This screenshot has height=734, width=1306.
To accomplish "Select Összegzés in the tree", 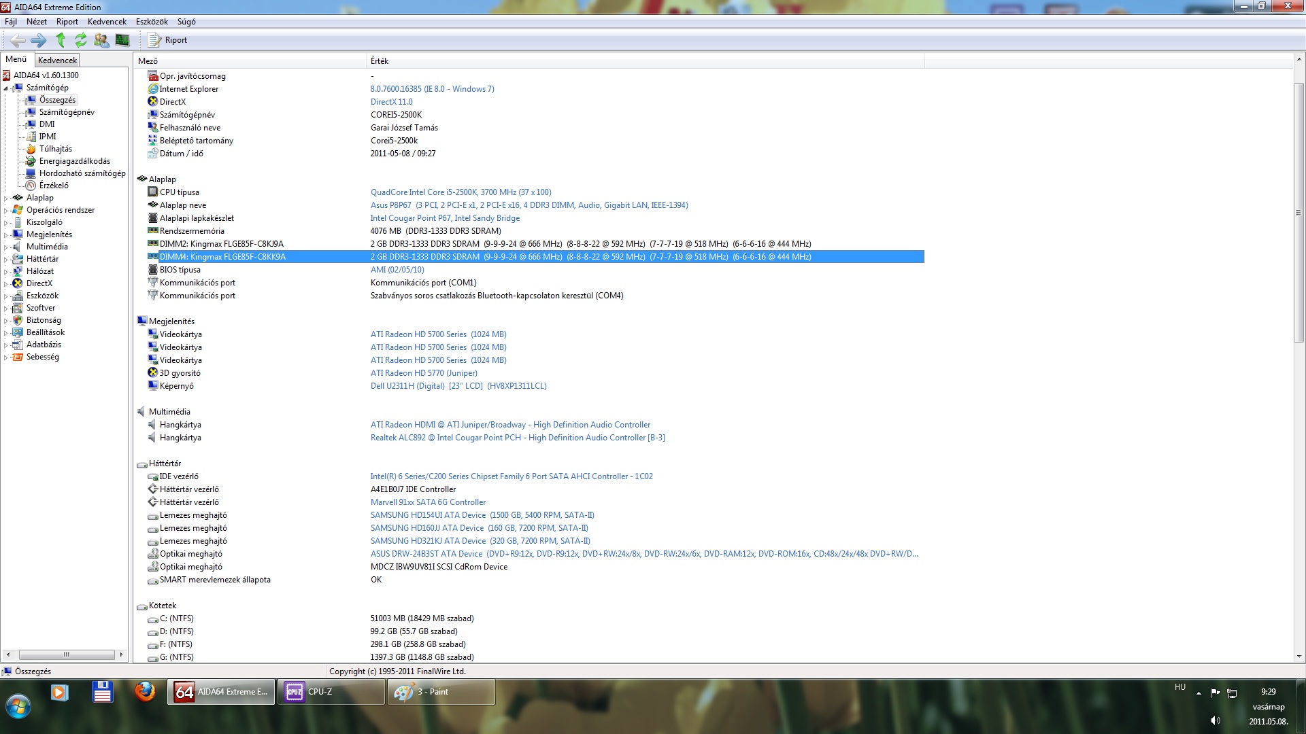I will (x=57, y=100).
